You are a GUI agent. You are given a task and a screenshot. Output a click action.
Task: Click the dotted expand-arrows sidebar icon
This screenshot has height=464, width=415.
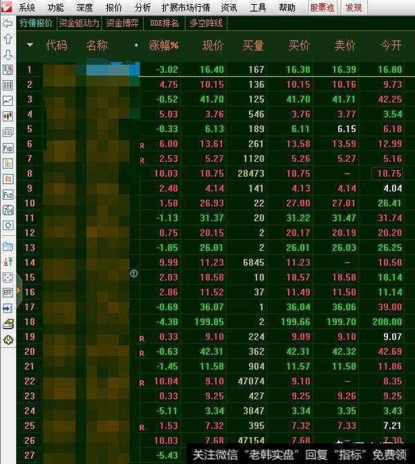tap(8, 277)
